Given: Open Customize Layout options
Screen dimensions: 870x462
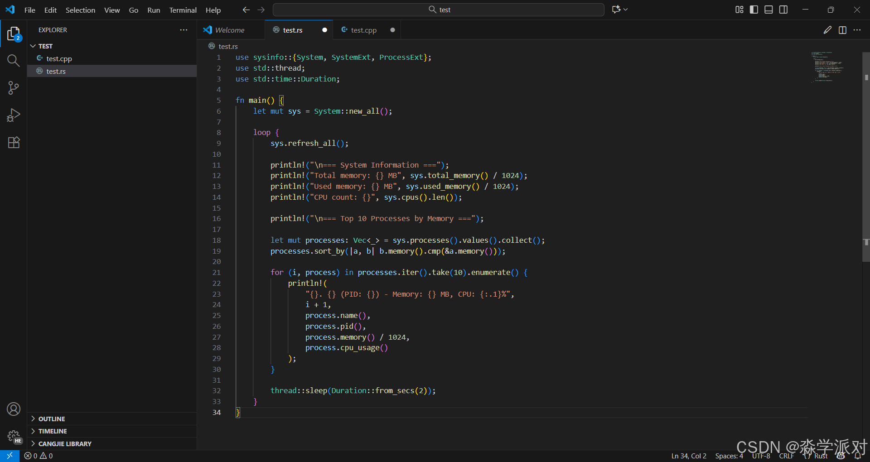Looking at the screenshot, I should click(739, 10).
